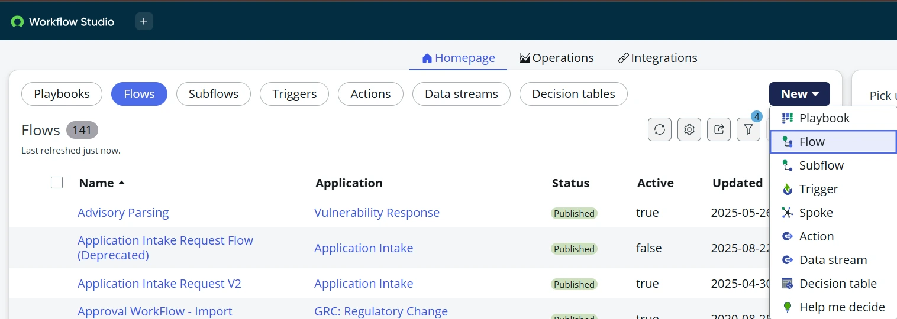Viewport: 897px width, 319px height.
Task: Open the Vulnerability Response application link
Action: (376, 213)
